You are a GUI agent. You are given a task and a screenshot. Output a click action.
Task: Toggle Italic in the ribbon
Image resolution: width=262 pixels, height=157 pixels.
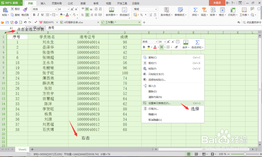(x=38, y=15)
